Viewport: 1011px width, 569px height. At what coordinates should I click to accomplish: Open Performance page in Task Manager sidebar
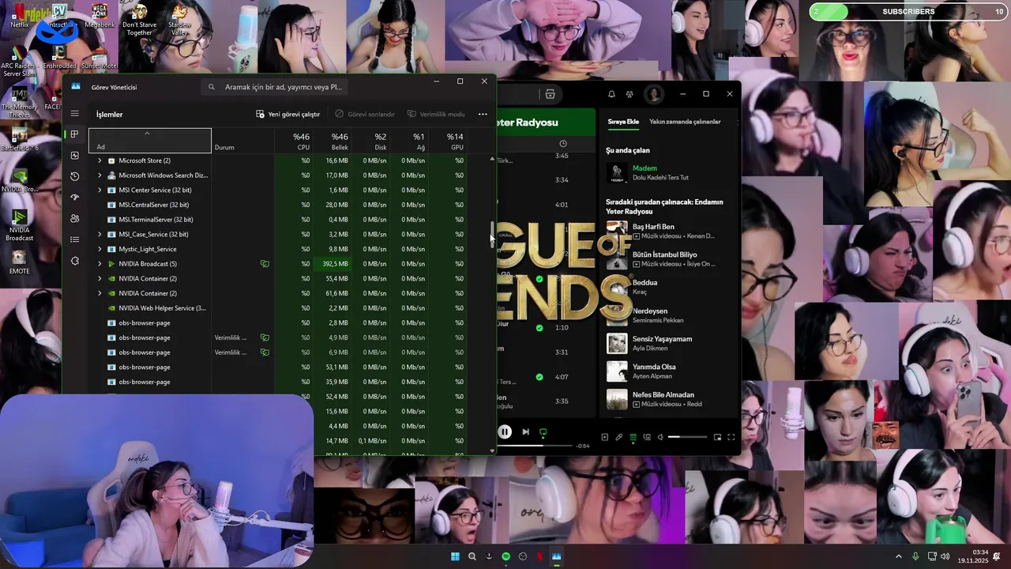[x=74, y=156]
